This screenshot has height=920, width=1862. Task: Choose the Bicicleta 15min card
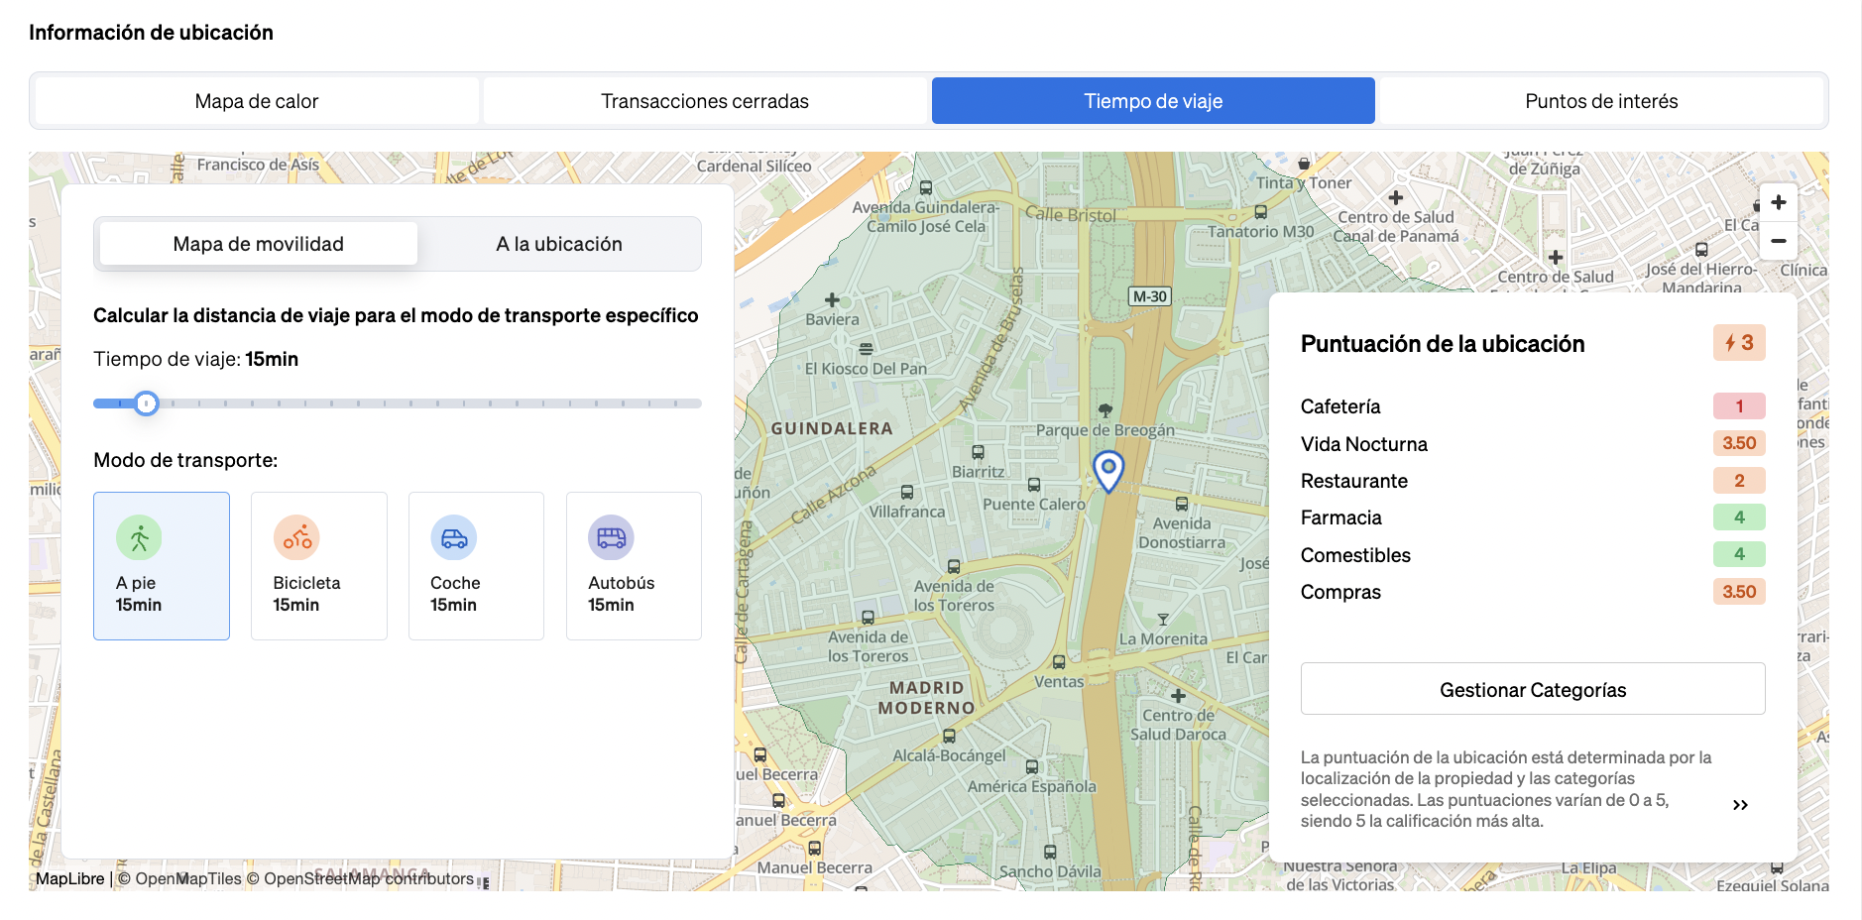319,566
